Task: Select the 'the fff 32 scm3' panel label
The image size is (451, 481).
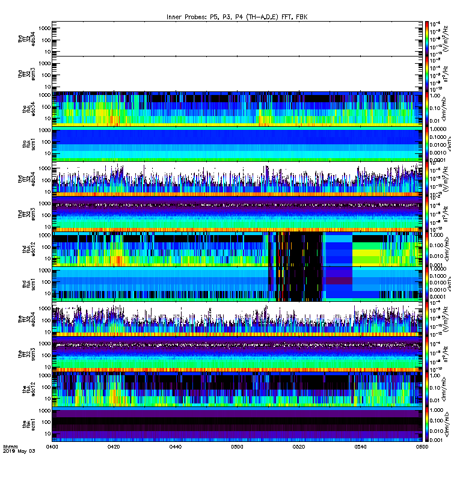Action: tap(26, 354)
